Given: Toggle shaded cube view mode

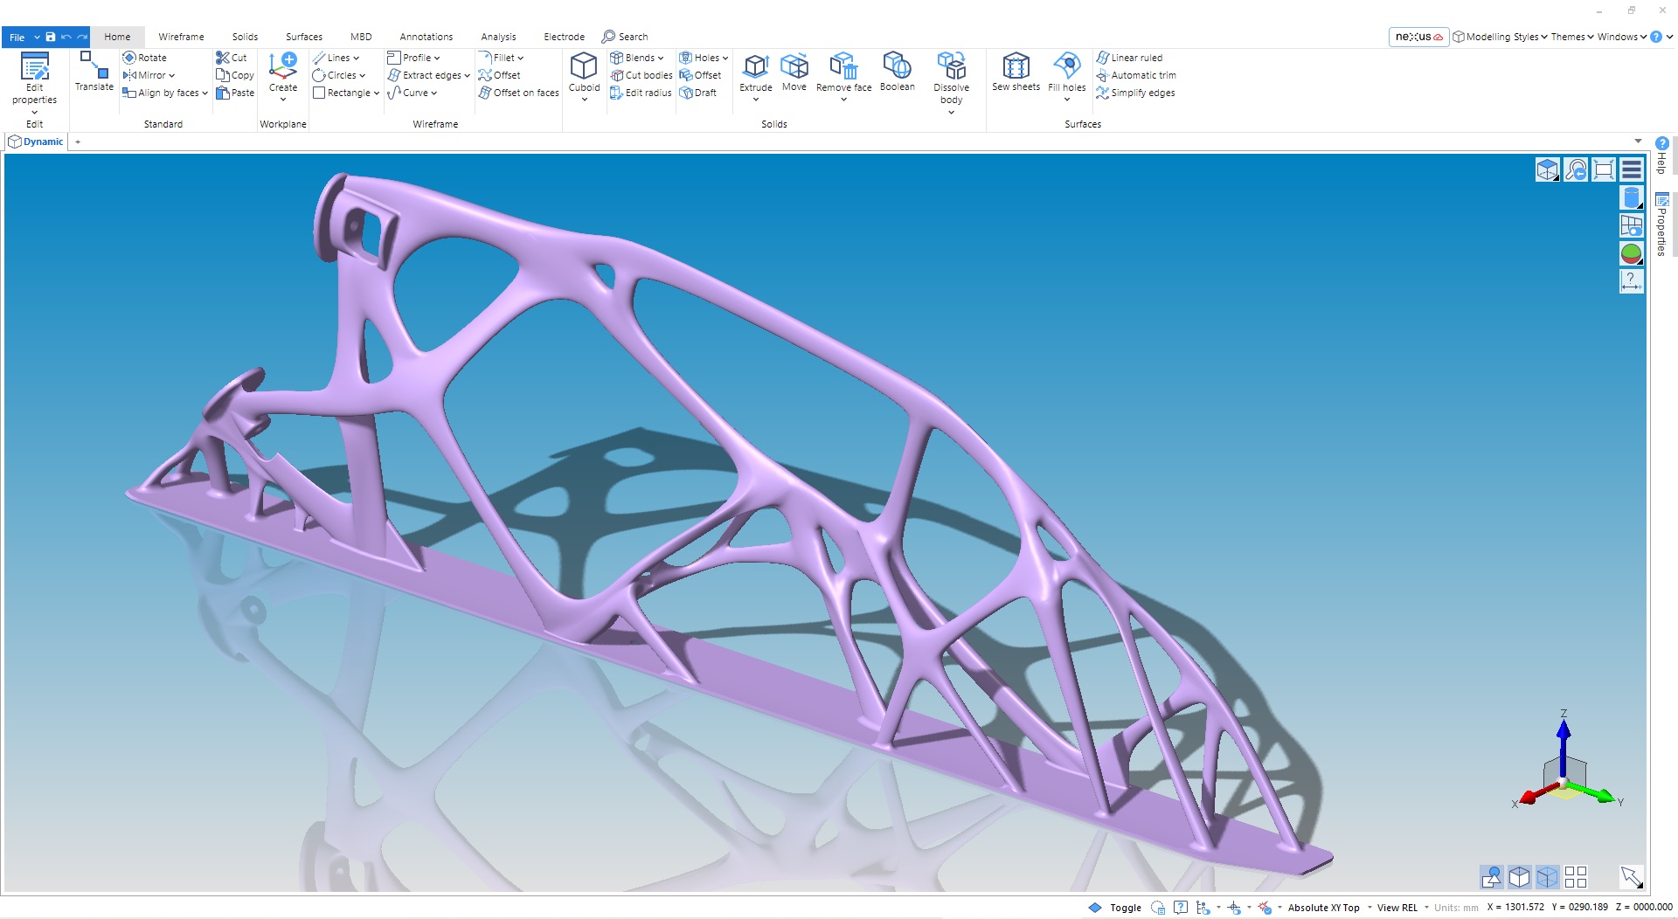Looking at the screenshot, I should coord(1520,876).
